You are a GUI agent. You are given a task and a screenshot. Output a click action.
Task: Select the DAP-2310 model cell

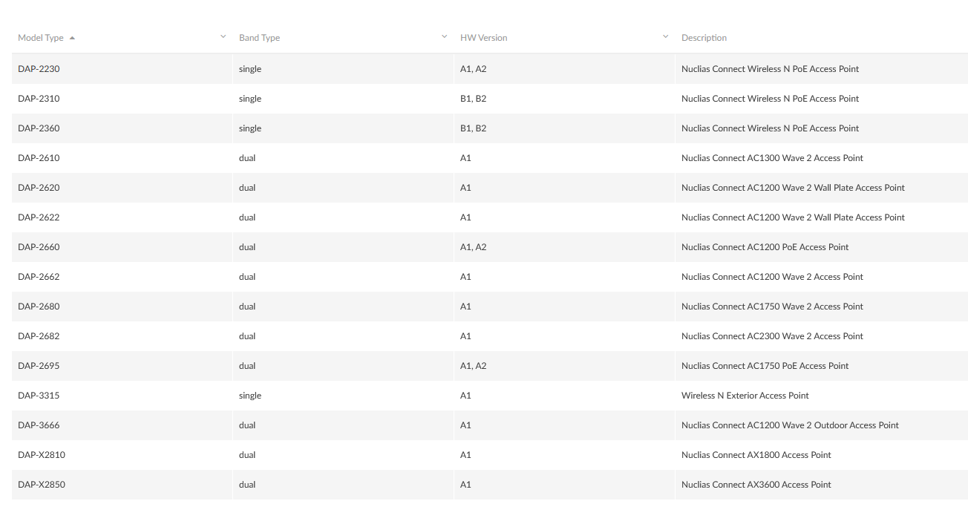[39, 99]
